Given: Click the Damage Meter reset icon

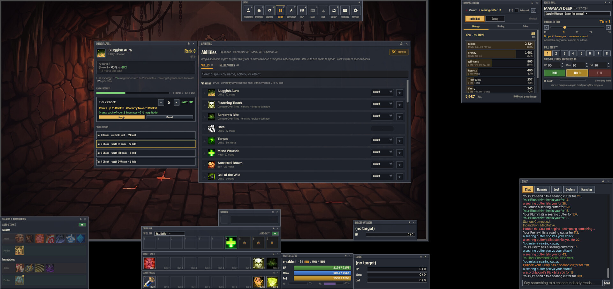Looking at the screenshot, I should coord(533,10).
